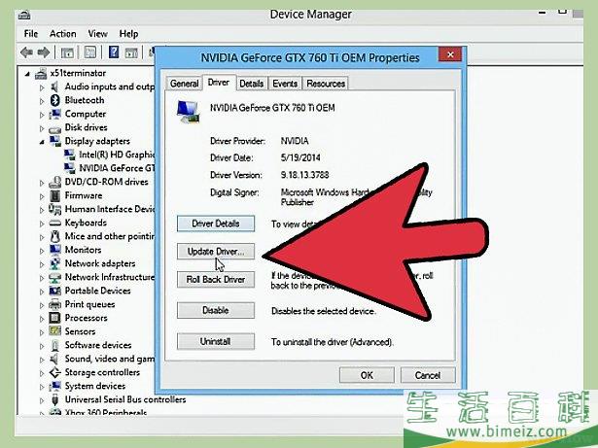The width and height of the screenshot is (598, 448).
Task: Click the Forward arrow toolbar icon
Action: coord(44,52)
